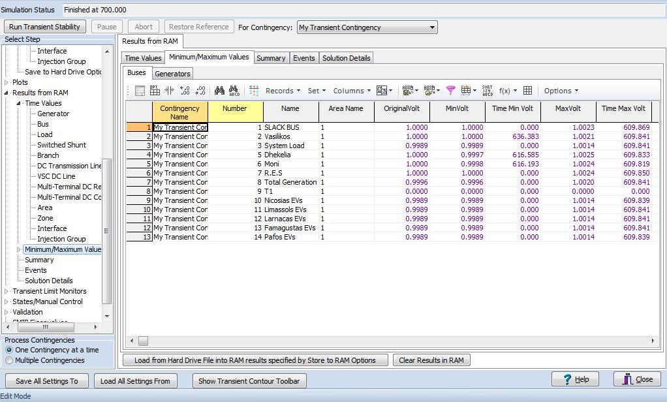Viewport: 667px width, 402px height.
Task: Click the quick filter sliders icon
Action: (254, 91)
